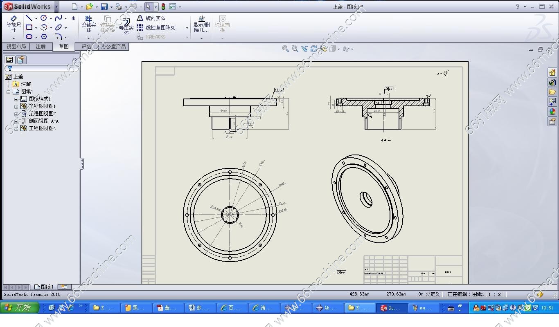Switch to 办公室产品 tab
The height and width of the screenshot is (327, 559).
pyautogui.click(x=114, y=47)
